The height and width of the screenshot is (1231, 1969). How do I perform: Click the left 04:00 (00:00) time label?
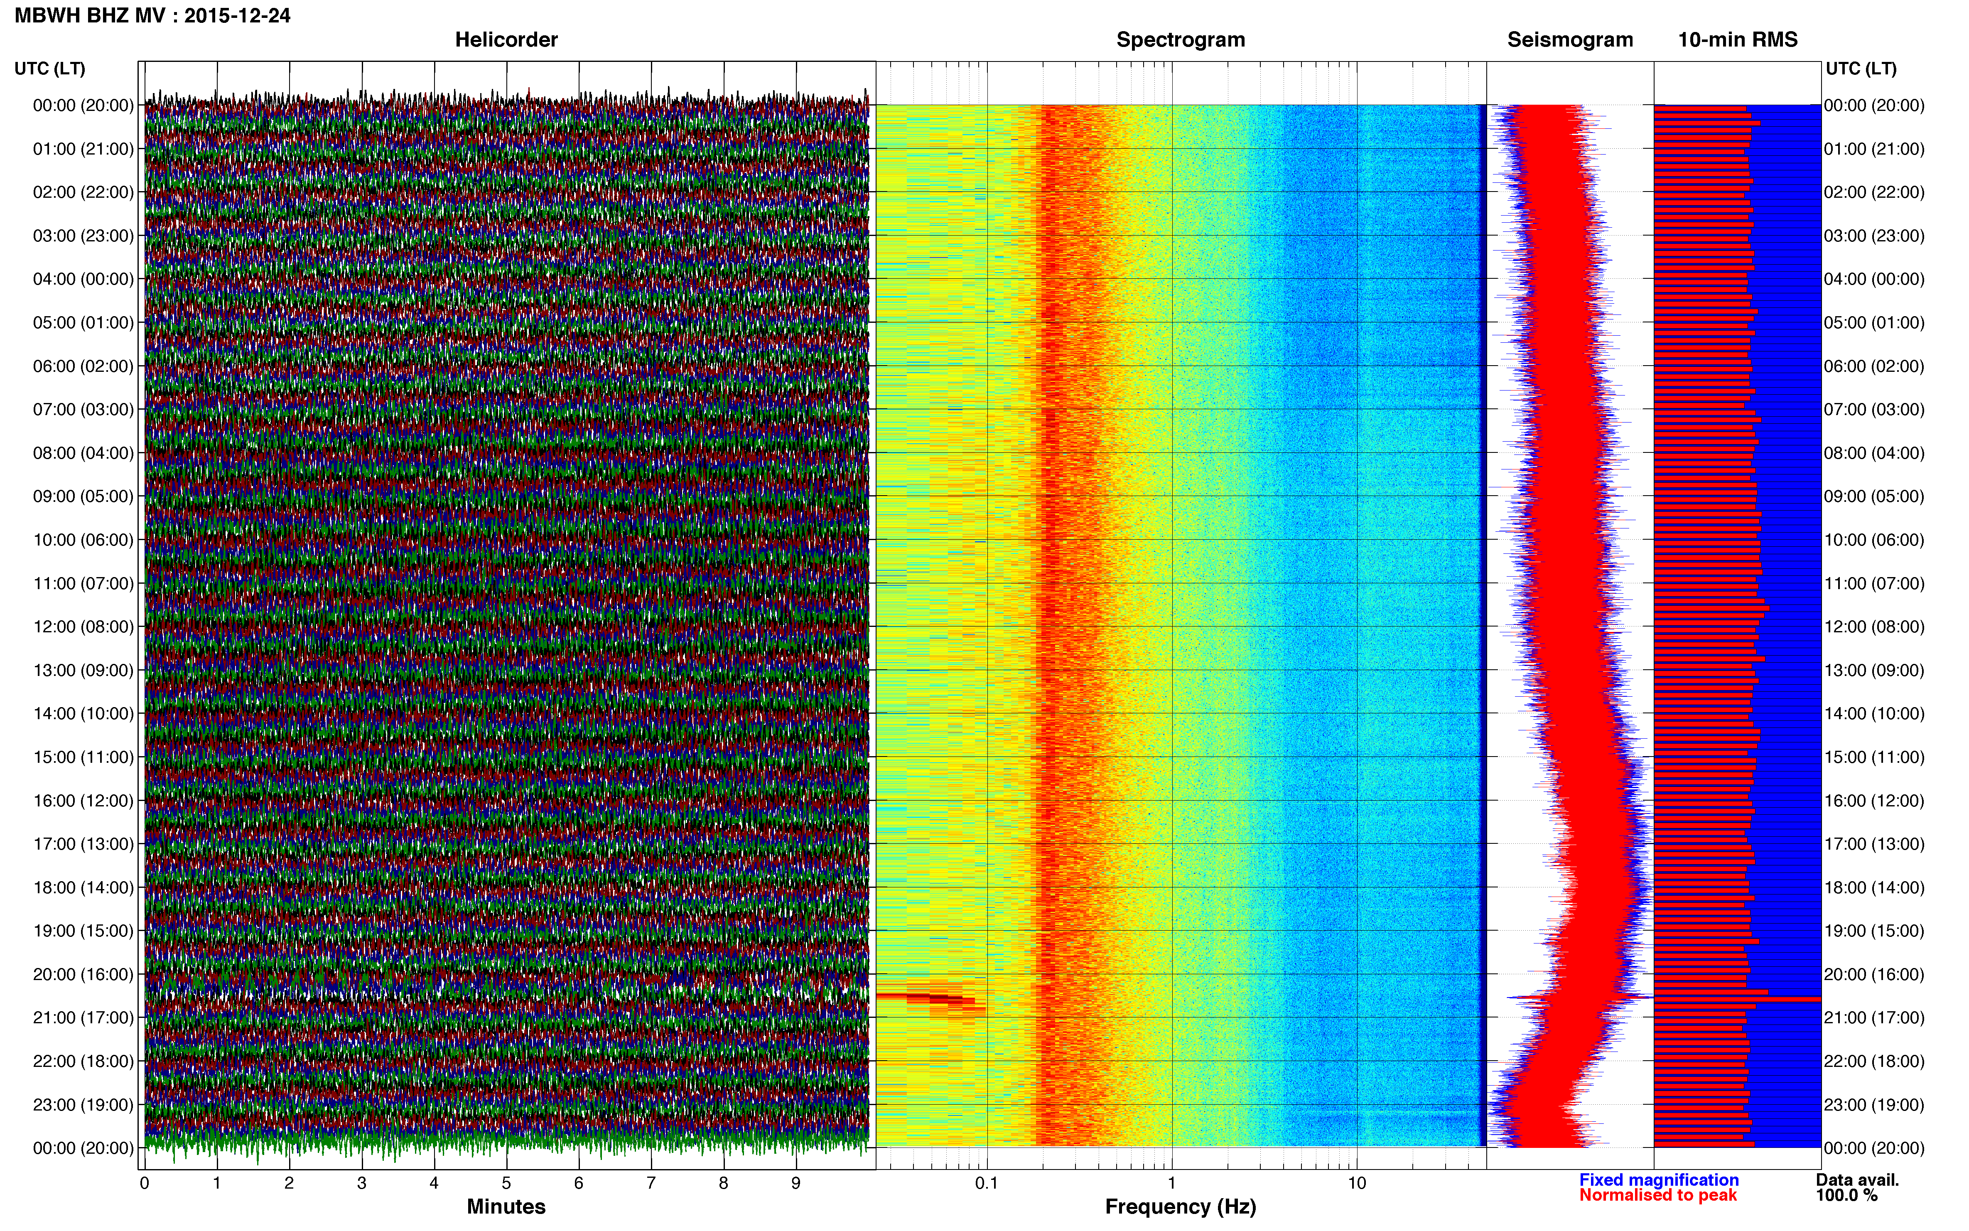click(83, 279)
